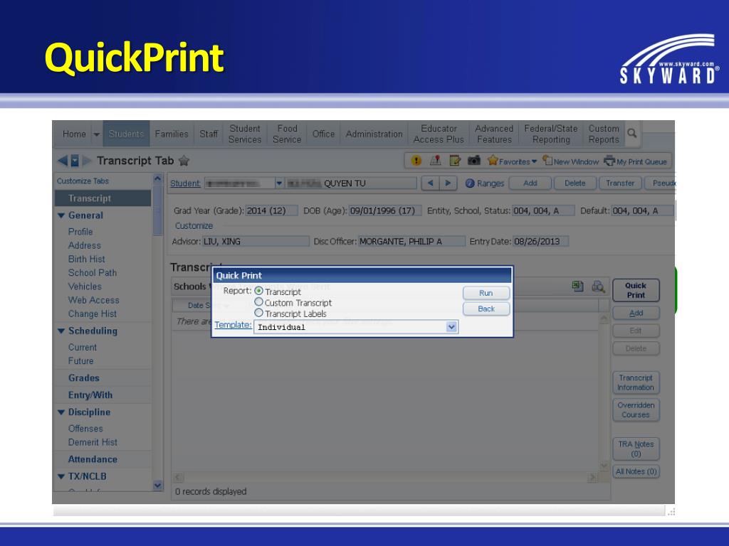Select the Transcript report radio button

pyautogui.click(x=259, y=291)
